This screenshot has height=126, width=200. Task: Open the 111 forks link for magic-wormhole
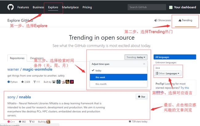(x=37, y=82)
